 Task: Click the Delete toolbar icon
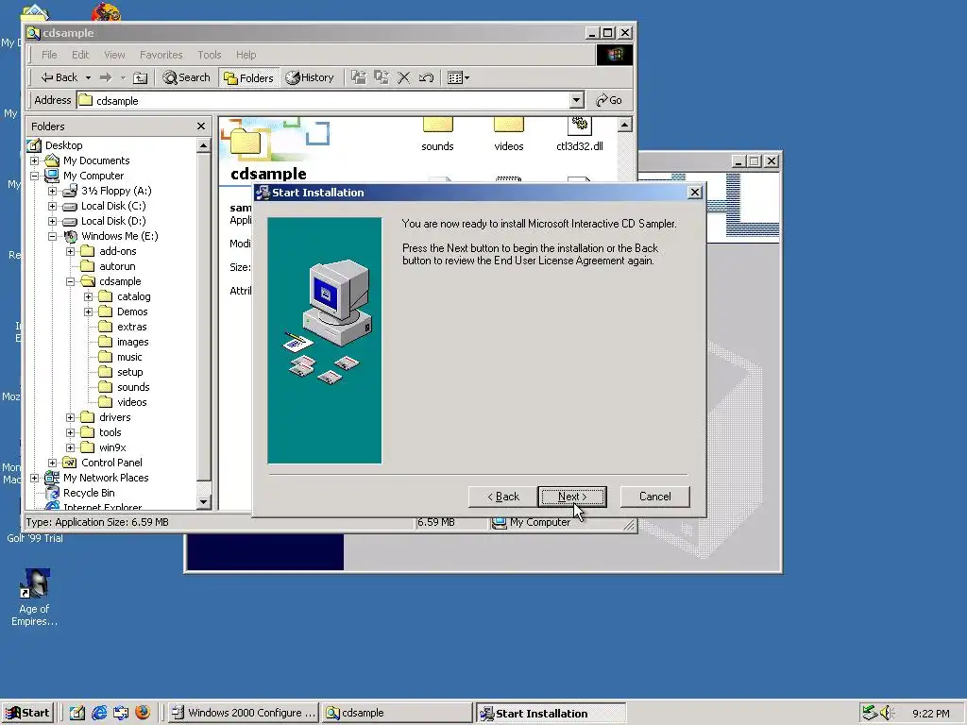pos(404,77)
